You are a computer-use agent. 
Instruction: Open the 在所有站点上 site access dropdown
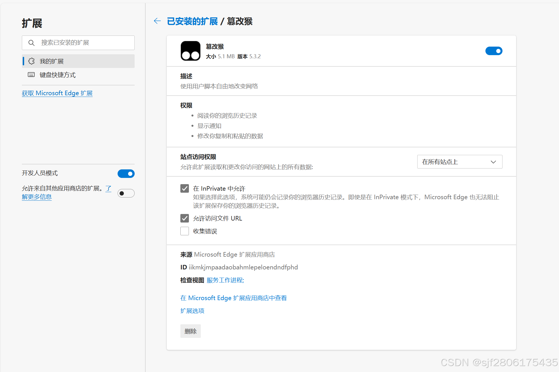[454, 162]
